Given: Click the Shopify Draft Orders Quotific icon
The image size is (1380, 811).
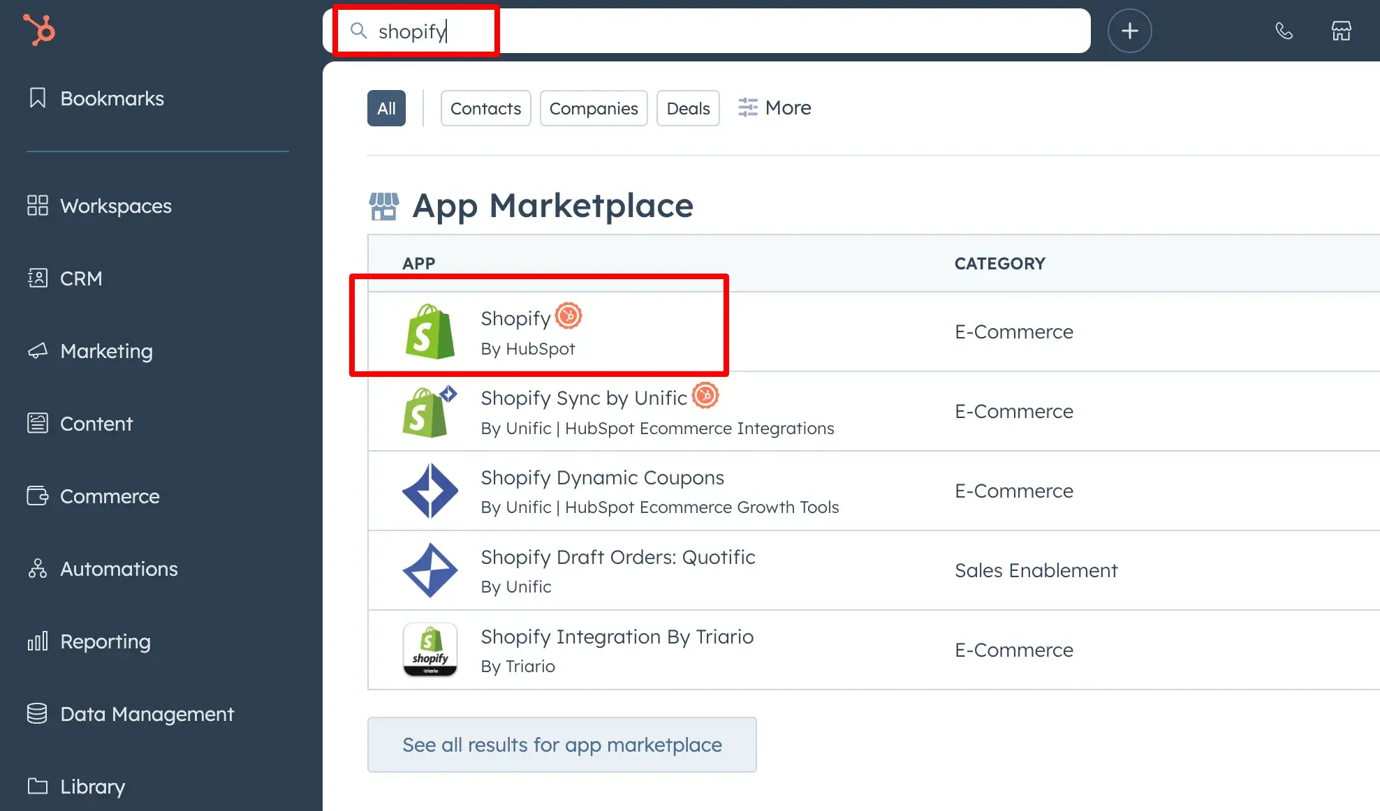Looking at the screenshot, I should (x=430, y=570).
